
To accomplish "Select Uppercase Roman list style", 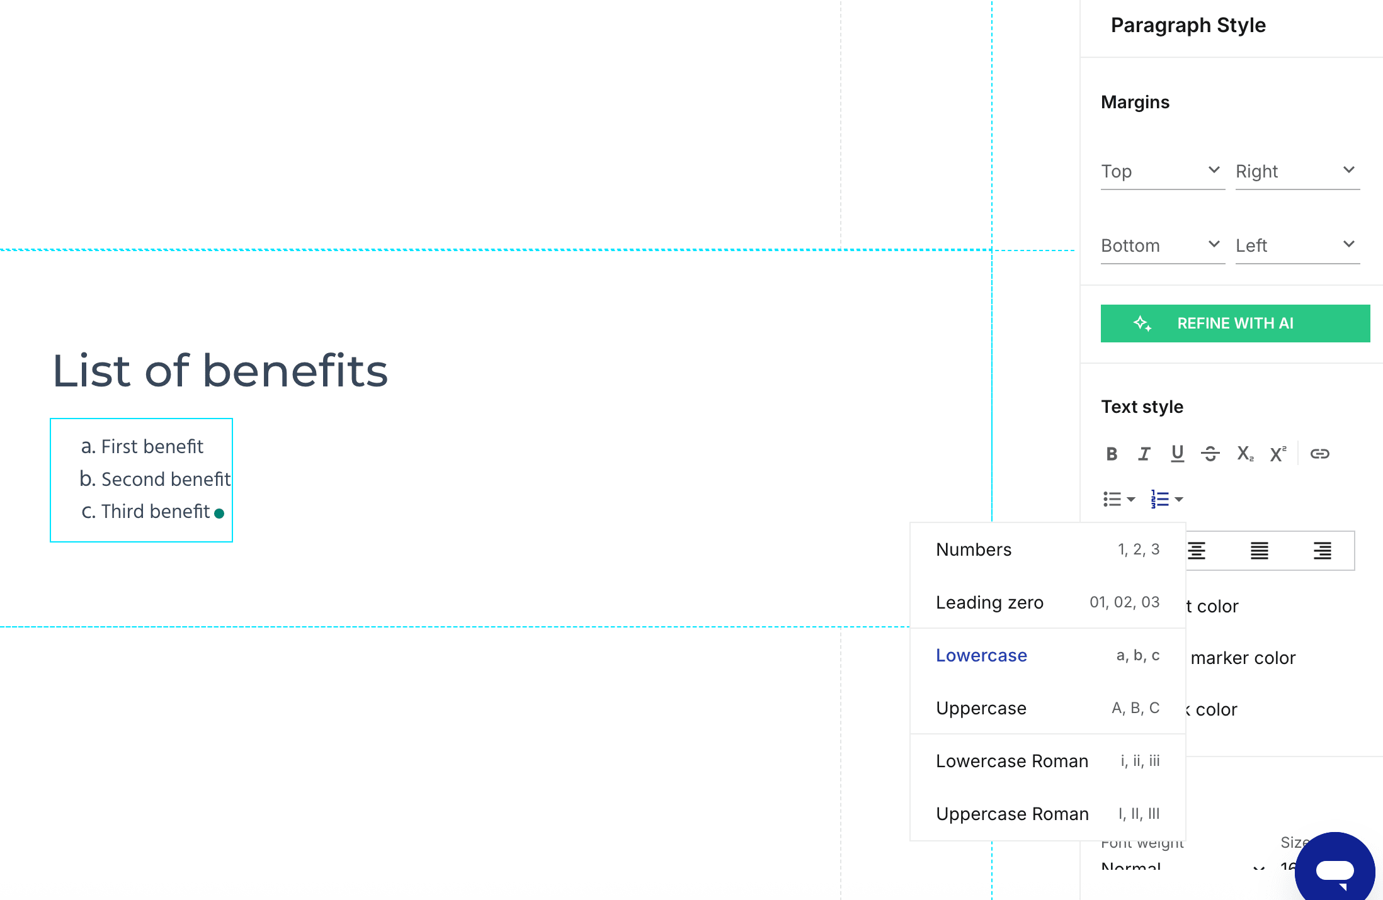I will pyautogui.click(x=1047, y=814).
